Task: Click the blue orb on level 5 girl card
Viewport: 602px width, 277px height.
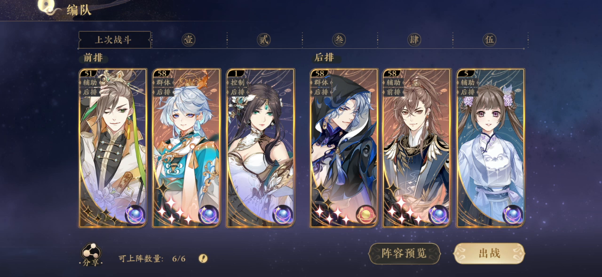Action: click(x=512, y=215)
